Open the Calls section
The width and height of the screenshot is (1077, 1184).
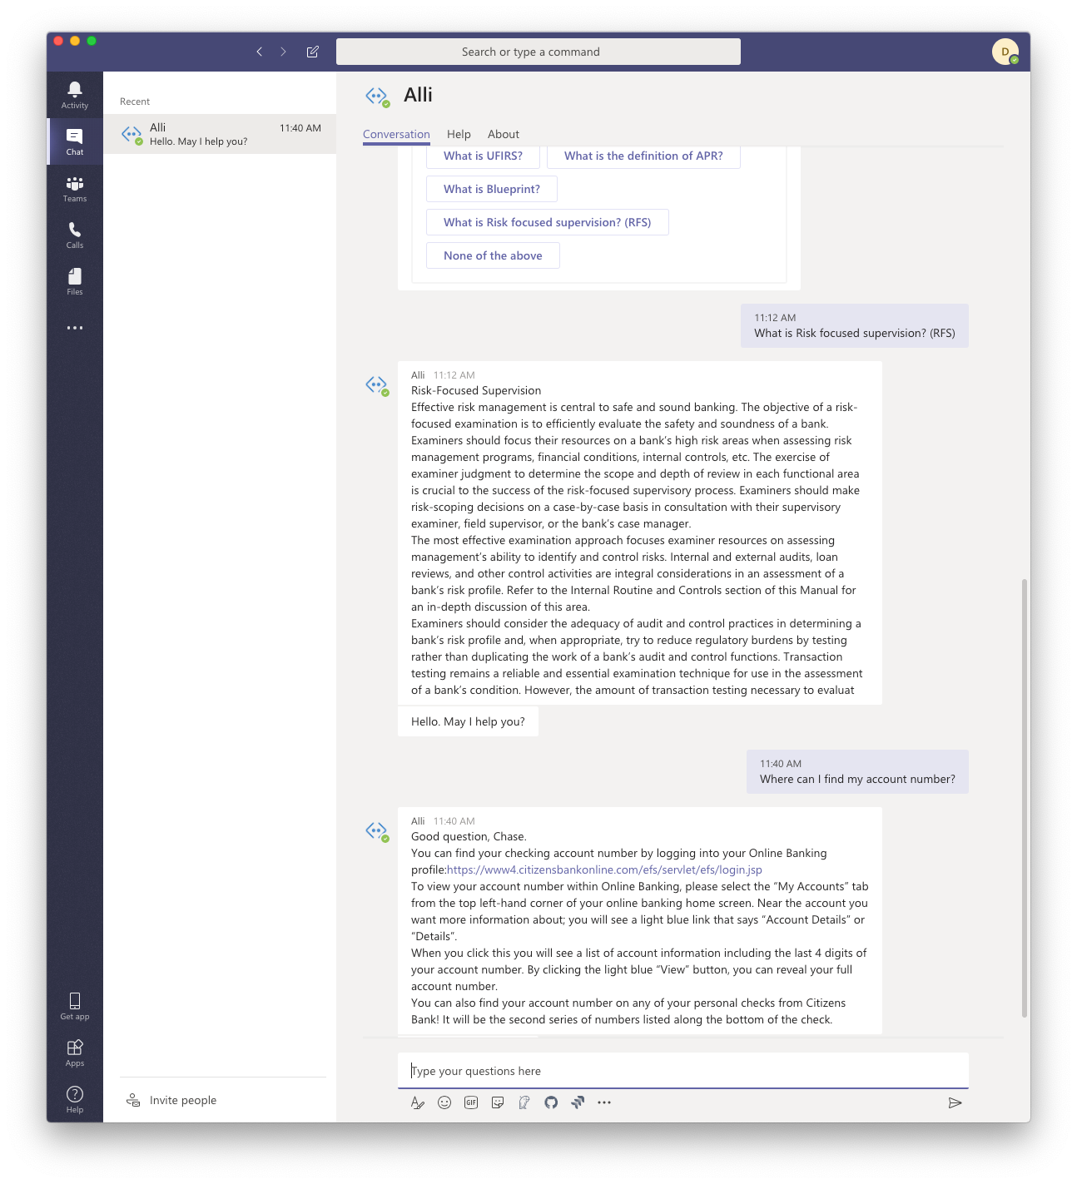point(75,235)
